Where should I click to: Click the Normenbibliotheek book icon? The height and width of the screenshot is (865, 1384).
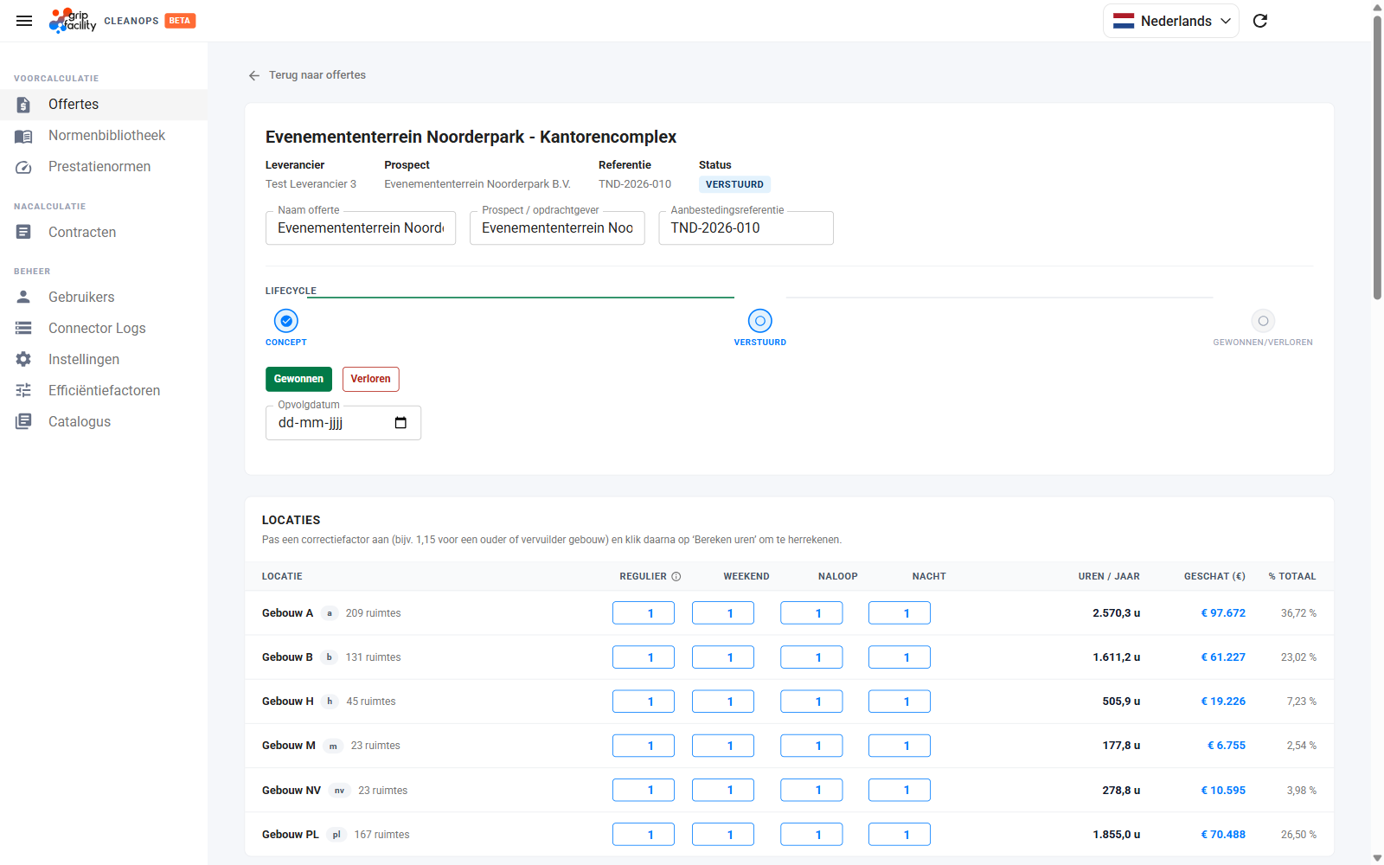[23, 136]
